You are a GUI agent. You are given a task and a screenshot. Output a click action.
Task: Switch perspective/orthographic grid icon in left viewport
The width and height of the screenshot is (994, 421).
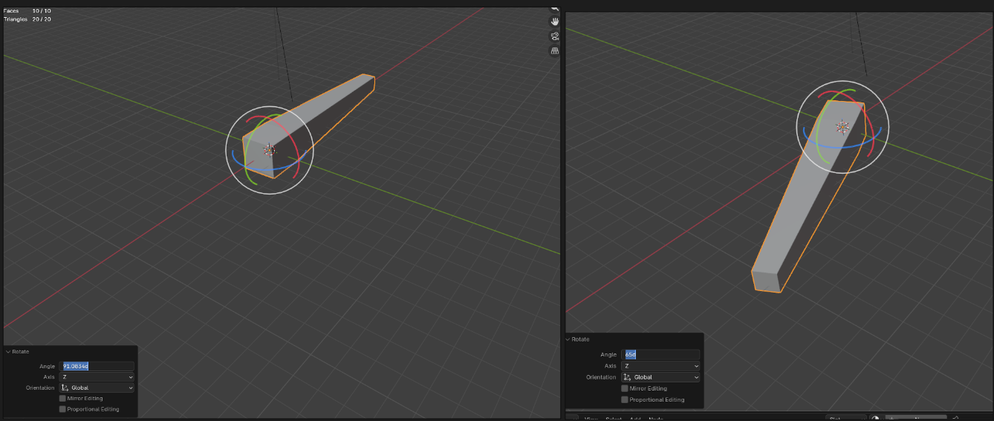(554, 51)
